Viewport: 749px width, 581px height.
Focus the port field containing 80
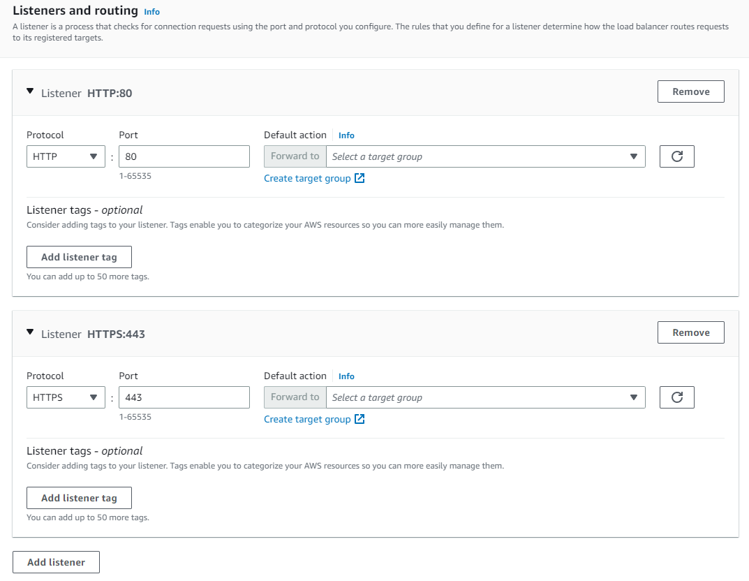point(184,156)
